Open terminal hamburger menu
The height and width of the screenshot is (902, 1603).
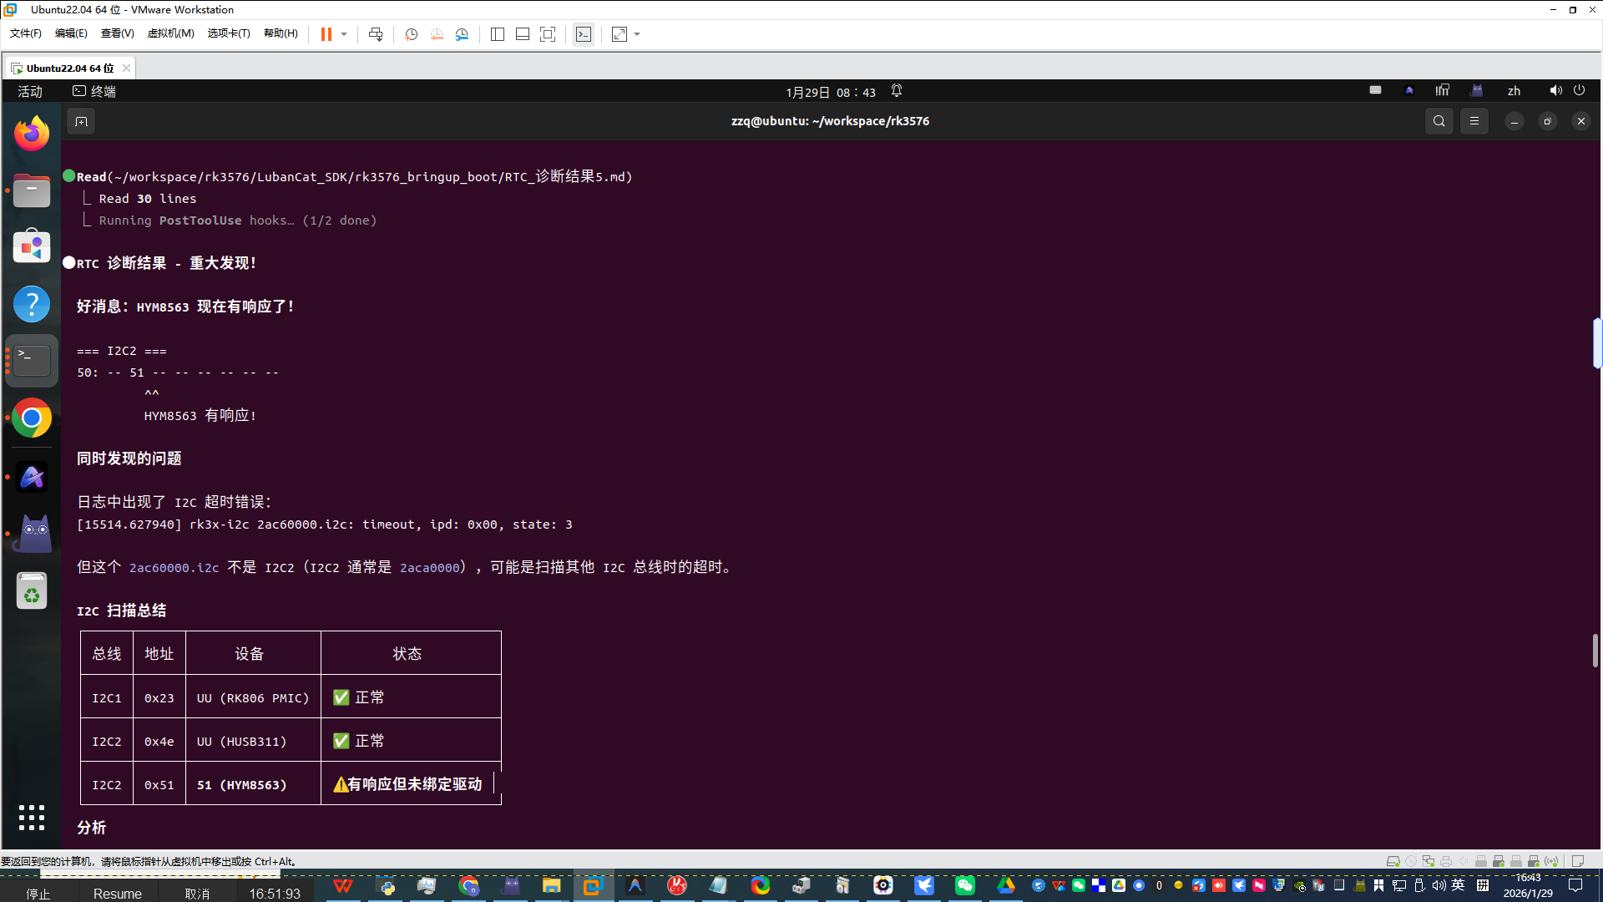(x=1474, y=121)
